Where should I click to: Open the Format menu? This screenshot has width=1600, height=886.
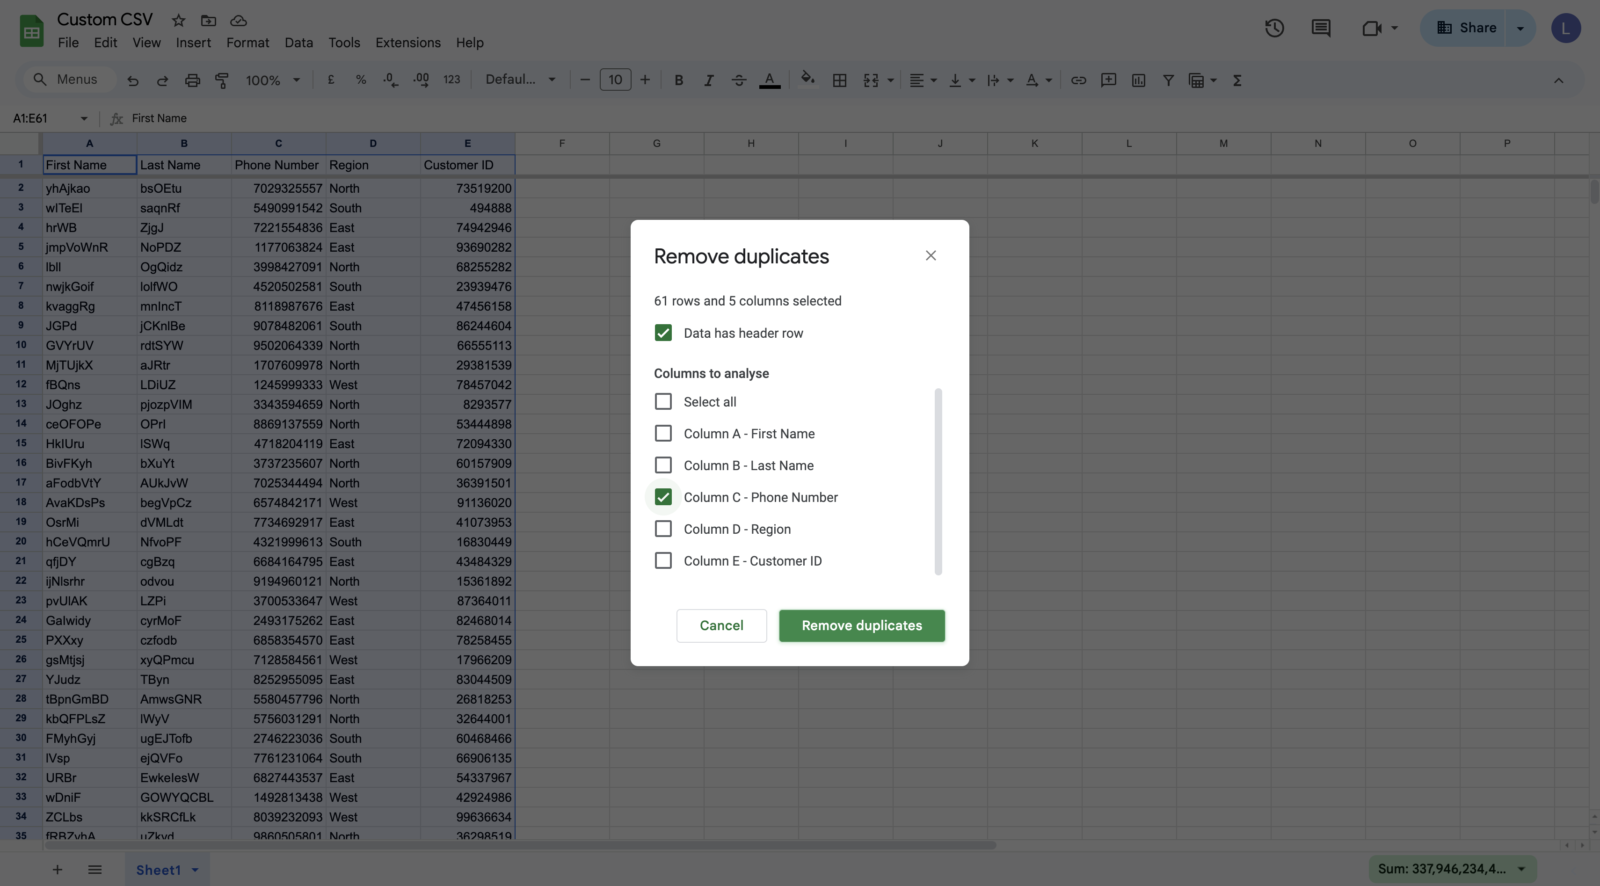(x=247, y=43)
